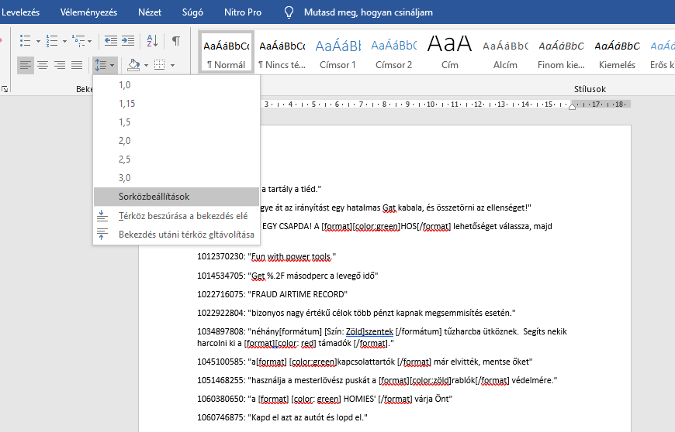Viewport: 675px width, 432px height.
Task: Click underlined word Zöld]szentek
Action: pyautogui.click(x=369, y=331)
